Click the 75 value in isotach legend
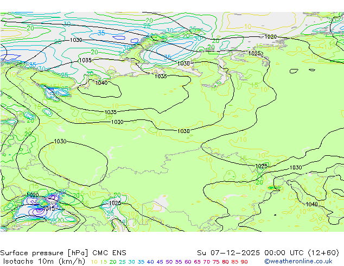 pyautogui.click(x=216, y=262)
